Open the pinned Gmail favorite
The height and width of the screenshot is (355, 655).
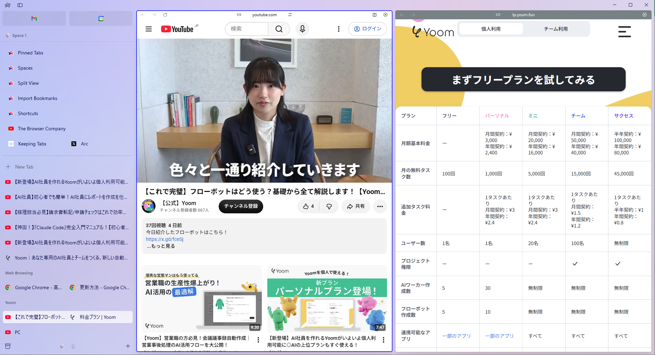coord(34,19)
